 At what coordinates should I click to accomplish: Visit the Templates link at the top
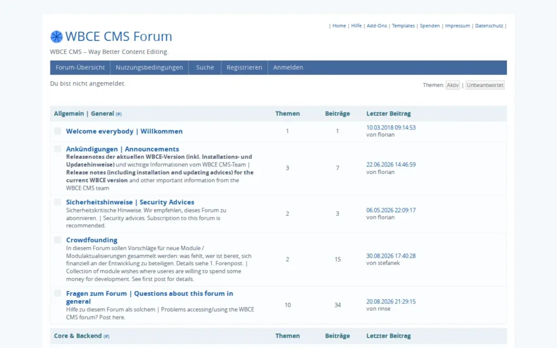tap(403, 26)
